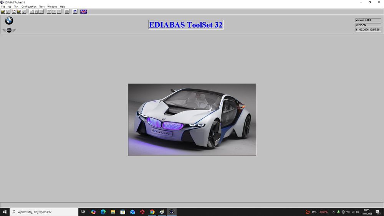Click the Version 4.0.3 field
This screenshot has width=384, height=216.
368,20
